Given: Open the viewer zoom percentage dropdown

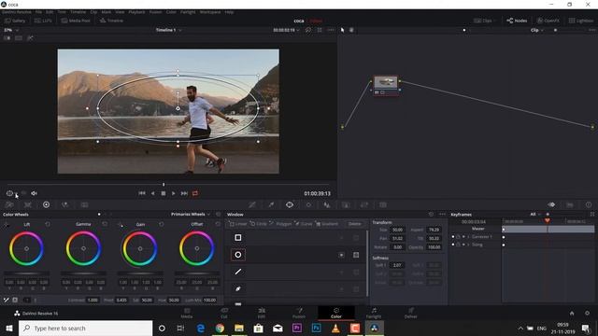Looking at the screenshot, I should 11,30.
